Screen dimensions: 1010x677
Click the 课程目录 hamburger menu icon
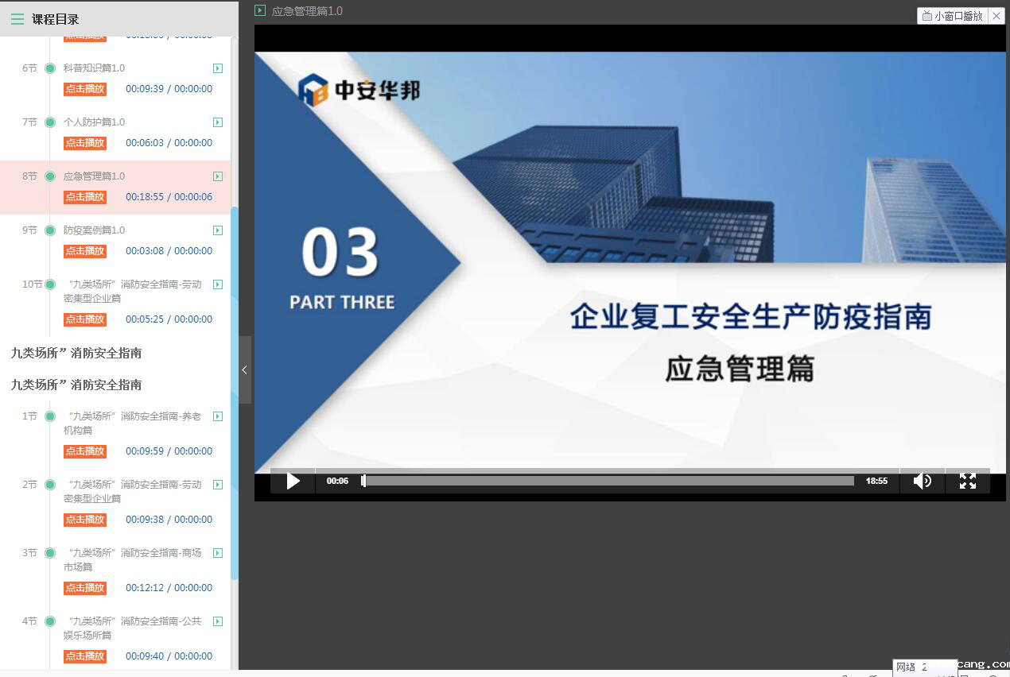17,19
